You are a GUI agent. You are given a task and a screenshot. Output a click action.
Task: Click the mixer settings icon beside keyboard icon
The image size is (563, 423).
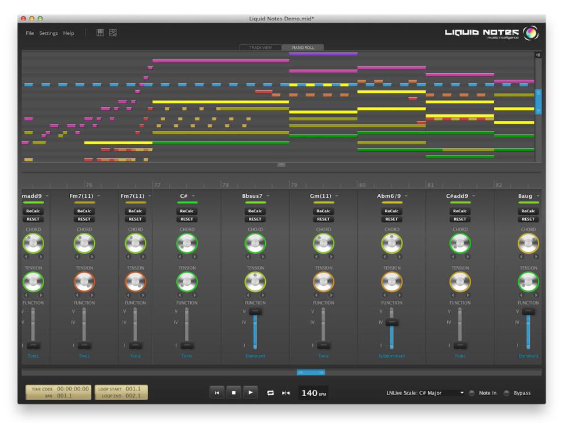pyautogui.click(x=113, y=33)
